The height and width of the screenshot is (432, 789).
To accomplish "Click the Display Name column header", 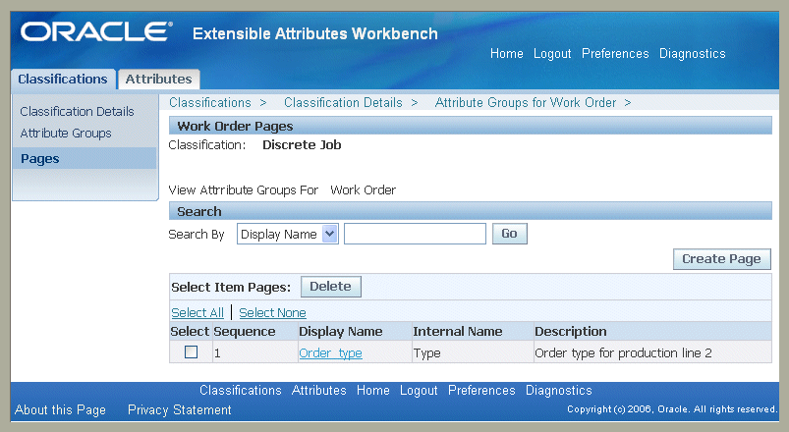I will click(341, 332).
